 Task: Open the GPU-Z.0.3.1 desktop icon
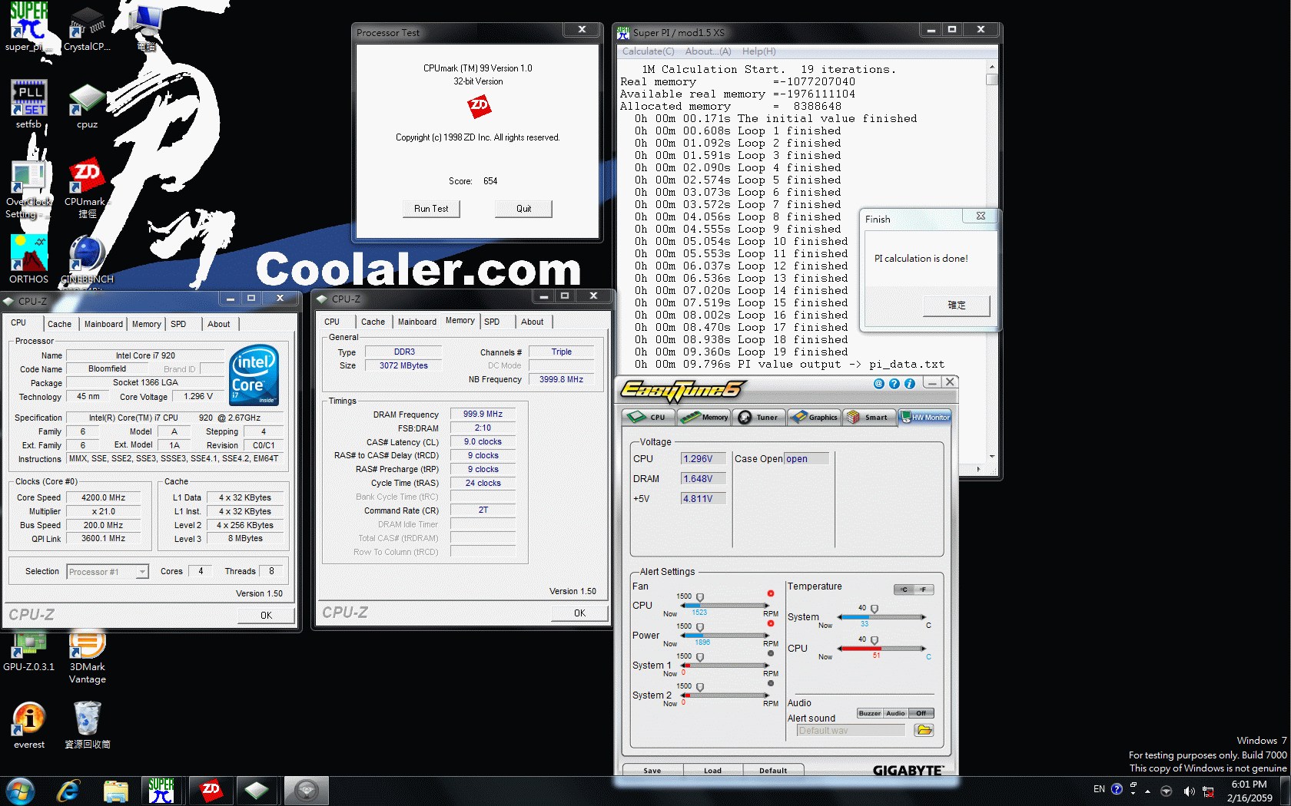coord(28,652)
